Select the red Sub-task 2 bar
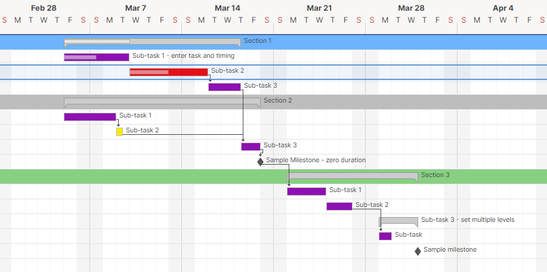 (169, 72)
